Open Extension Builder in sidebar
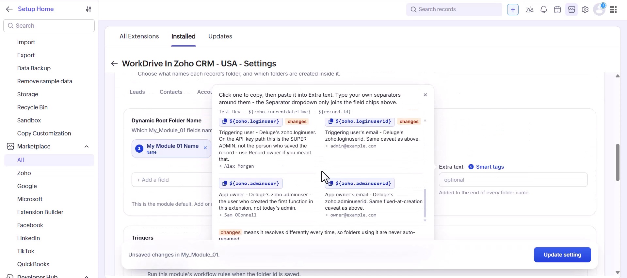627x278 pixels. tap(40, 212)
